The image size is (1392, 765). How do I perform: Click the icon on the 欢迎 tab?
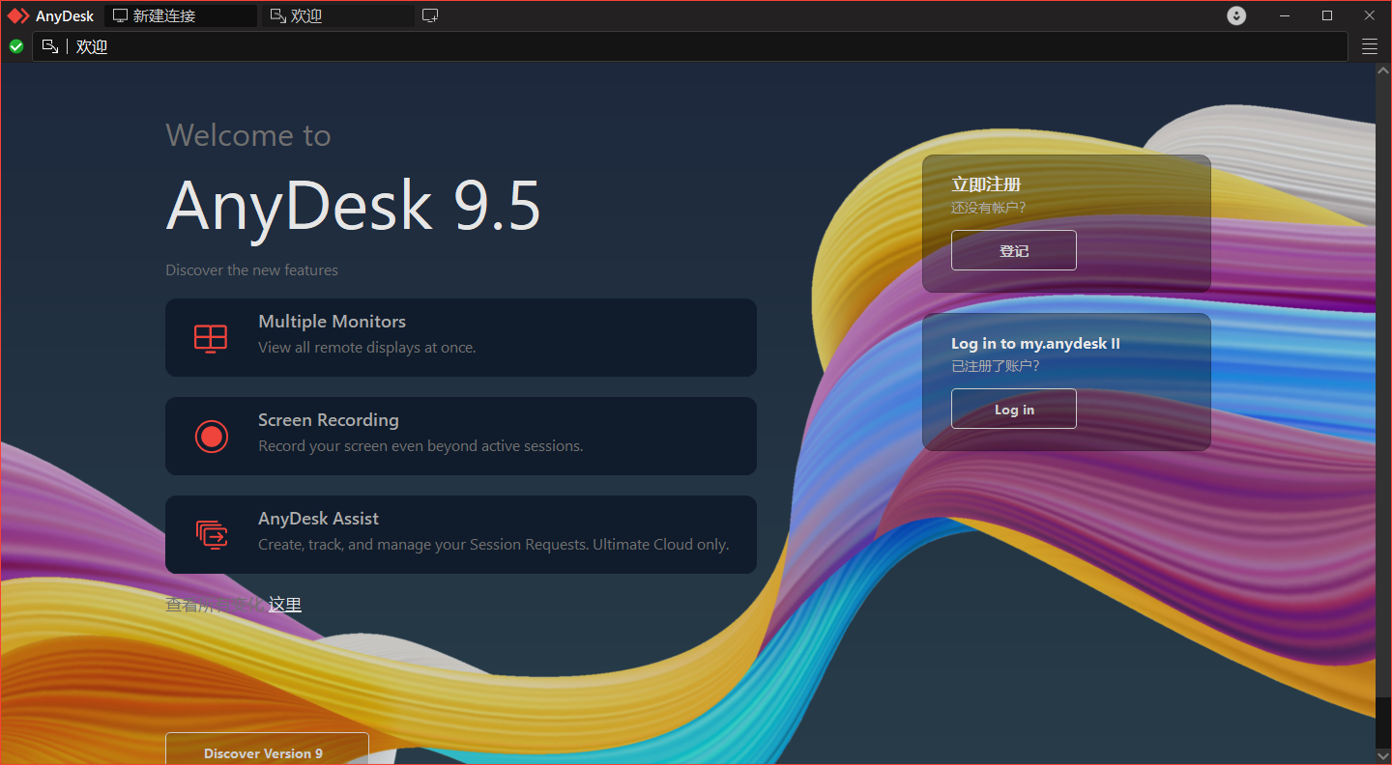pos(278,15)
